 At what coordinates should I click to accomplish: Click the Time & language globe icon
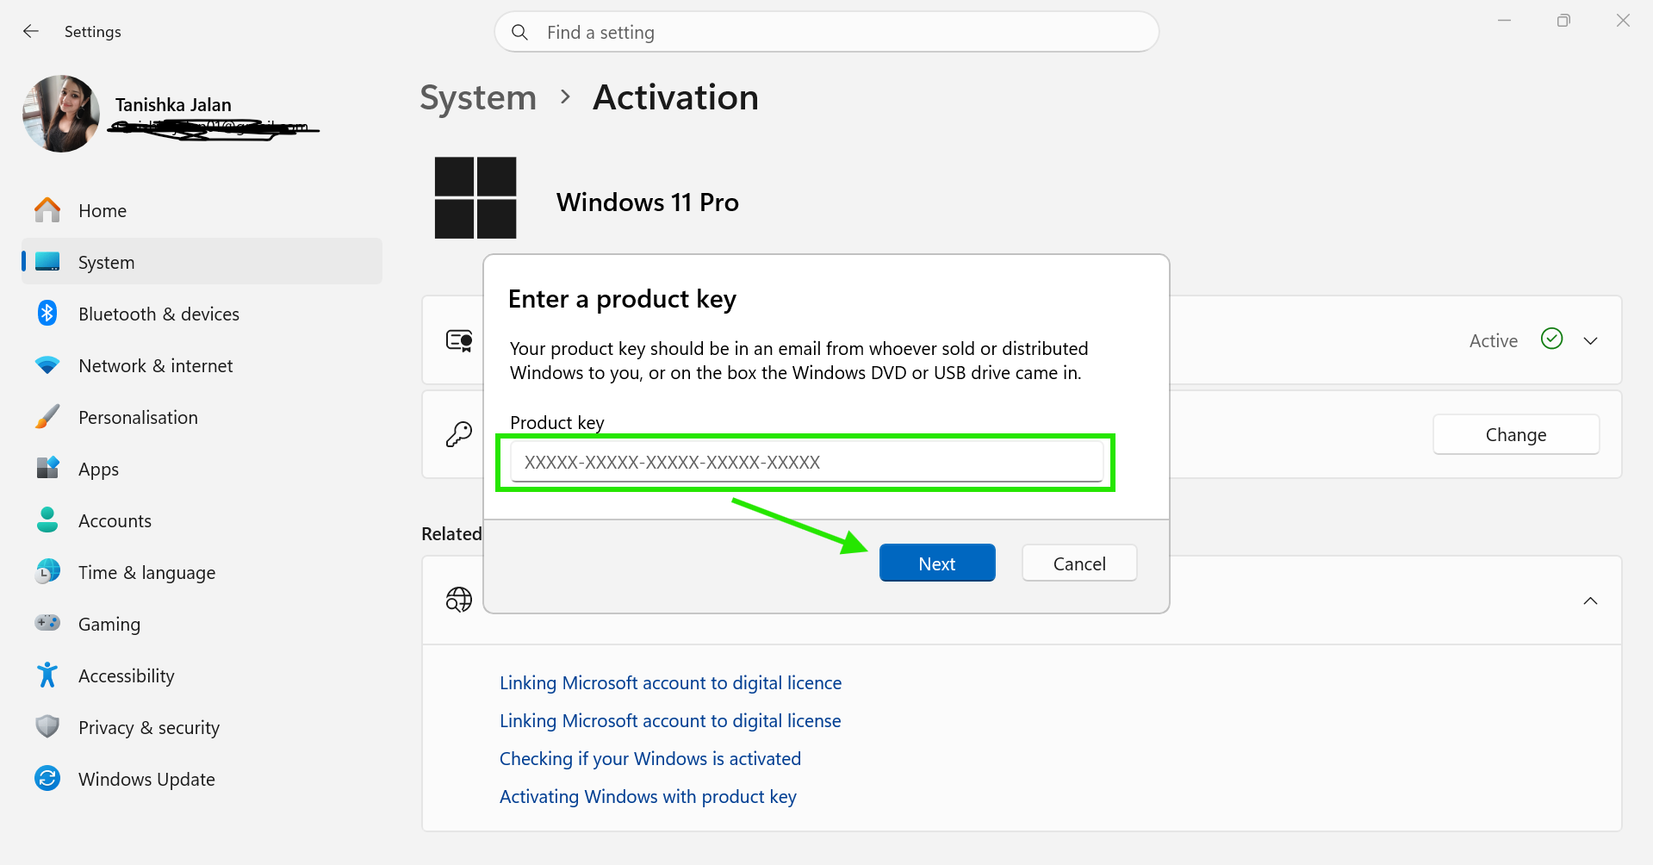(x=47, y=572)
